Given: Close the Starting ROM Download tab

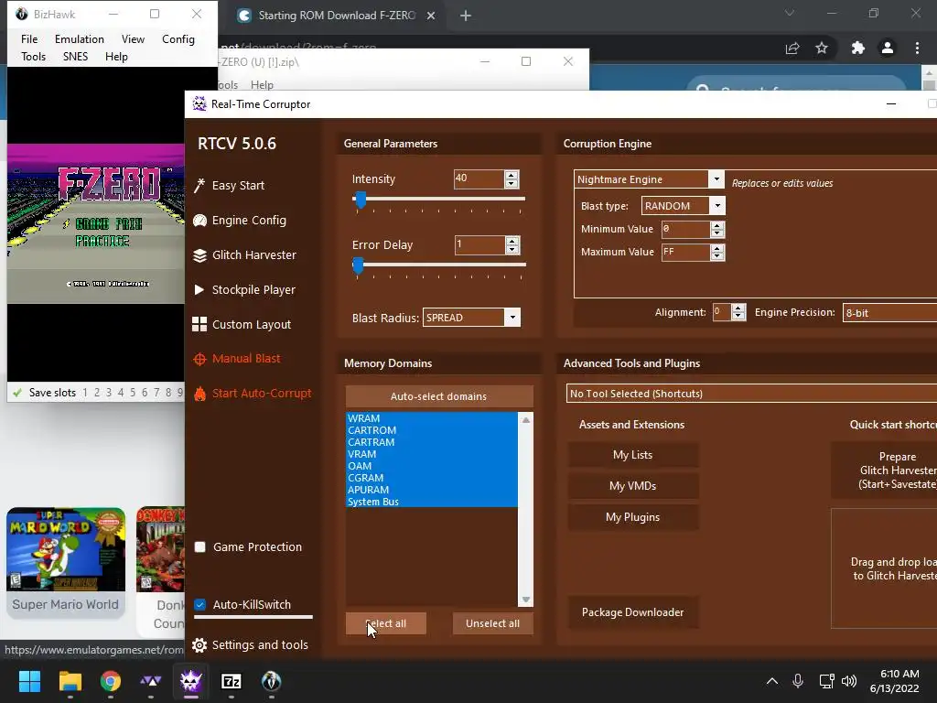Looking at the screenshot, I should pyautogui.click(x=431, y=16).
